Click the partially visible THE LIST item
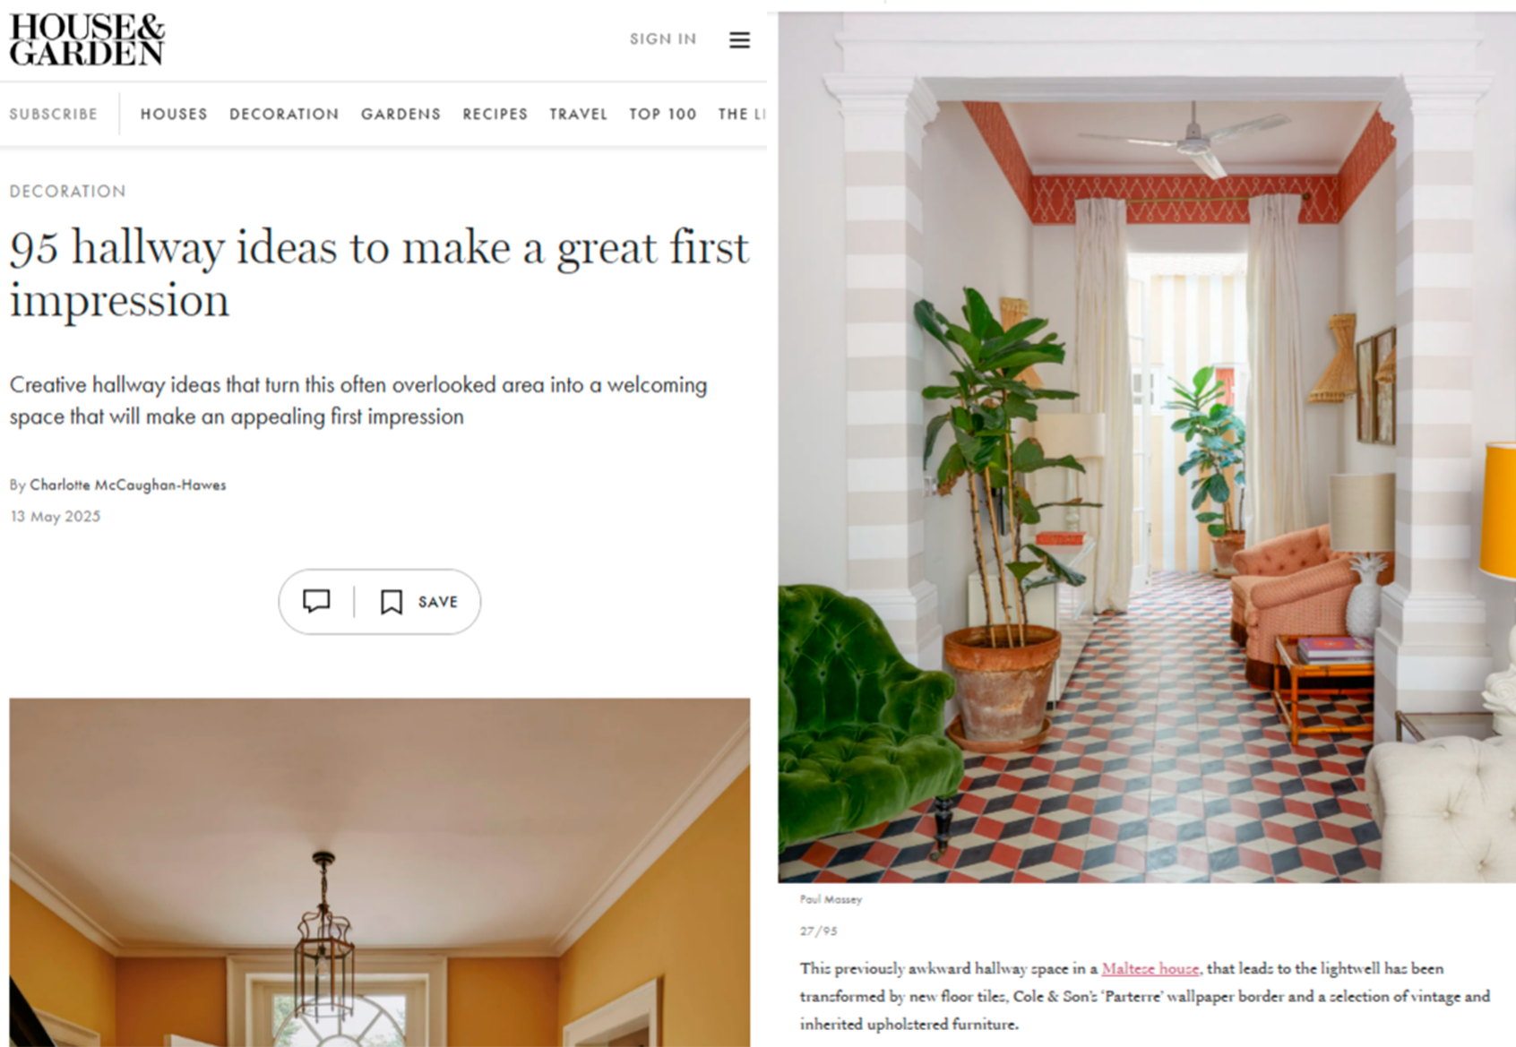Screen dimensions: 1516x1047 tap(742, 115)
